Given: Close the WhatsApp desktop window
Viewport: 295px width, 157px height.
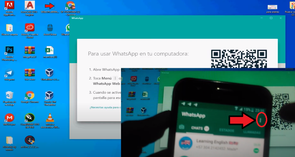Looking at the screenshot, I should click(x=280, y=18).
